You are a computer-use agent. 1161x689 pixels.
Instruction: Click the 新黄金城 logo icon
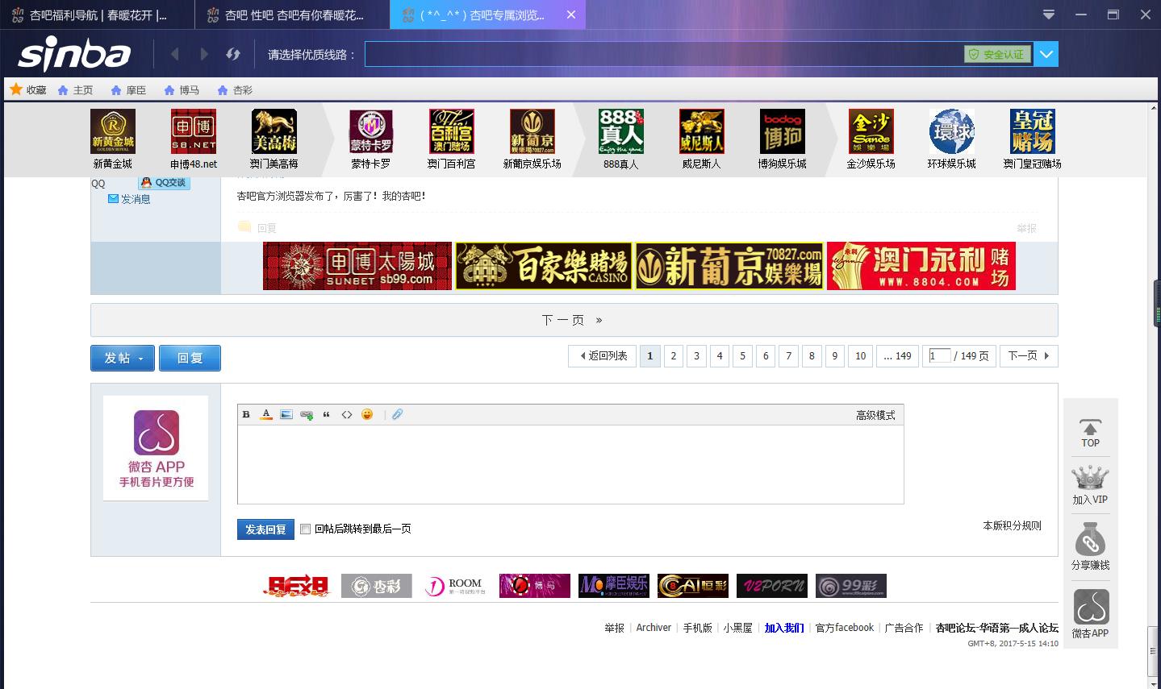(113, 131)
